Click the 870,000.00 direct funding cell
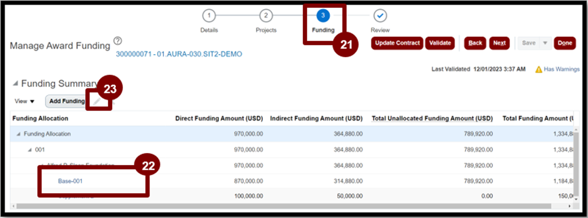Image resolution: width=588 pixels, height=218 pixels. [248, 181]
